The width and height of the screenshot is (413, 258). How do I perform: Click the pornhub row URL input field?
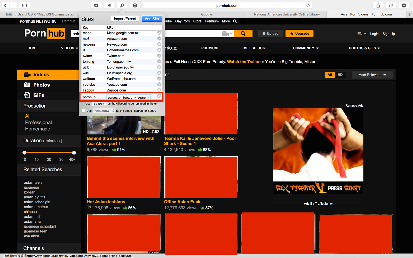(x=129, y=97)
